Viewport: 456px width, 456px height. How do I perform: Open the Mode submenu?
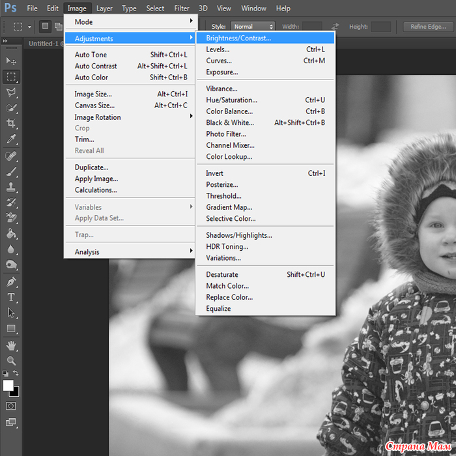click(x=130, y=21)
